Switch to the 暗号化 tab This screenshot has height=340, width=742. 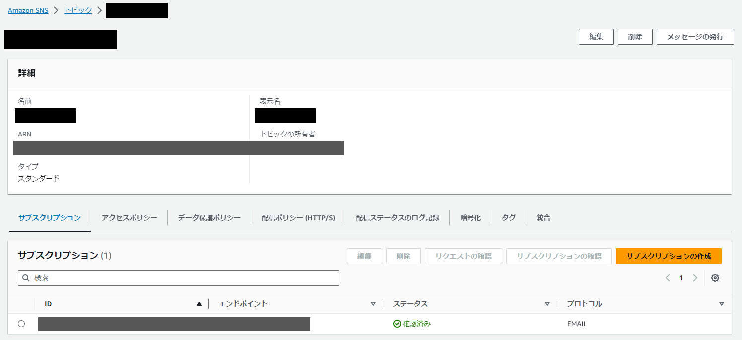coord(471,218)
